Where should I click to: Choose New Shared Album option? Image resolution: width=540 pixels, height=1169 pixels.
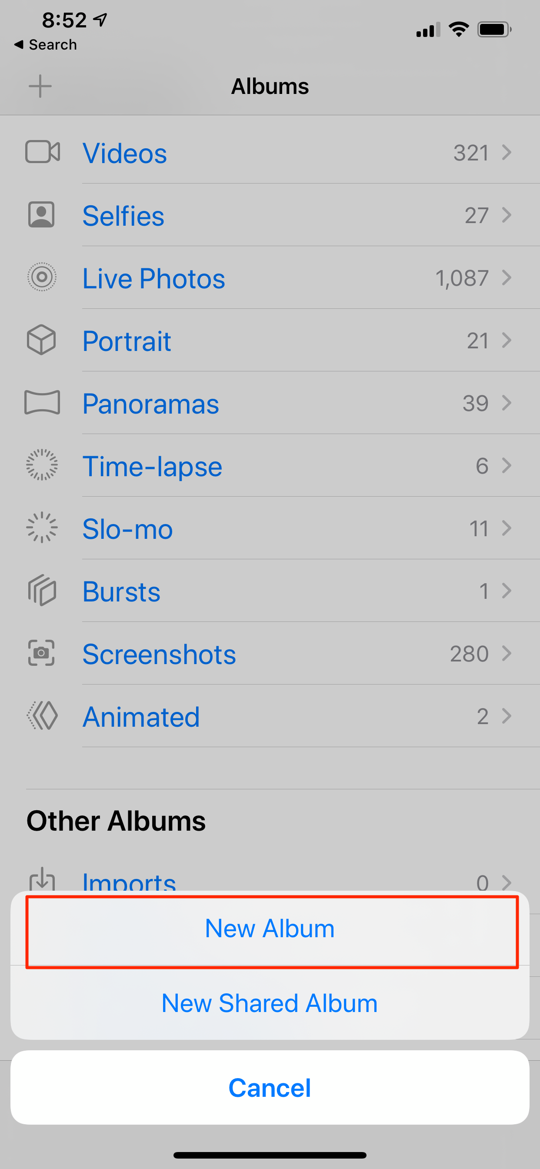(x=270, y=1003)
